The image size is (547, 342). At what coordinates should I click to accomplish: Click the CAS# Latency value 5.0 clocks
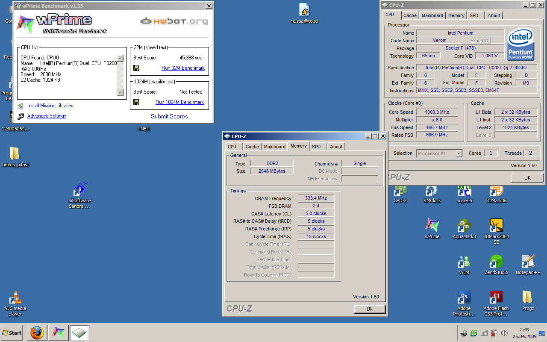point(316,213)
